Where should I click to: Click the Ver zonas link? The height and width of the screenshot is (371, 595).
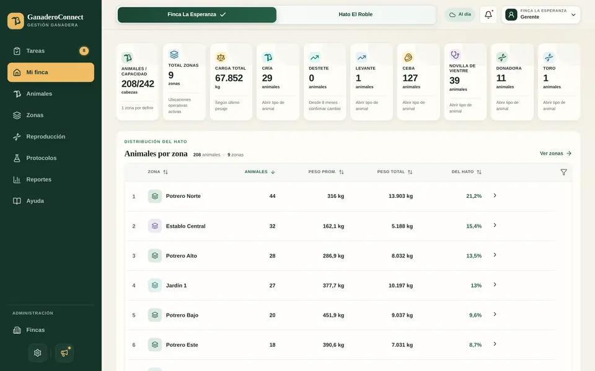(x=555, y=153)
